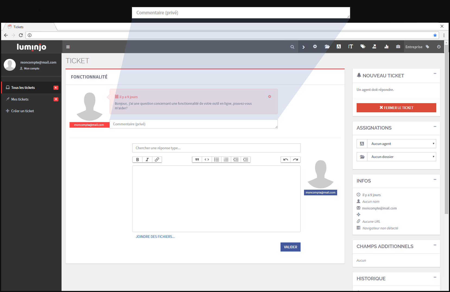450x292 pixels.
Task: Focus the Chercher une réponse type field
Action: 216,148
